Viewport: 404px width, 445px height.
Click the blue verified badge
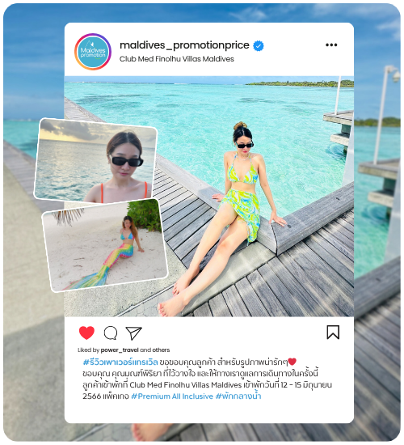tap(259, 45)
